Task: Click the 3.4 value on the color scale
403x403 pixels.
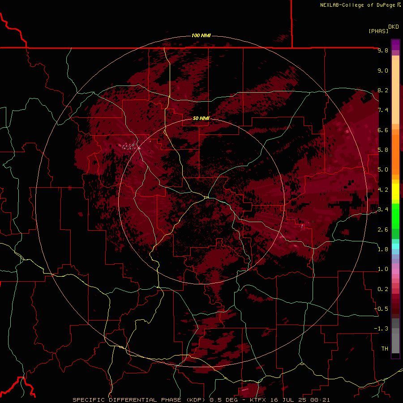Action: (x=383, y=210)
